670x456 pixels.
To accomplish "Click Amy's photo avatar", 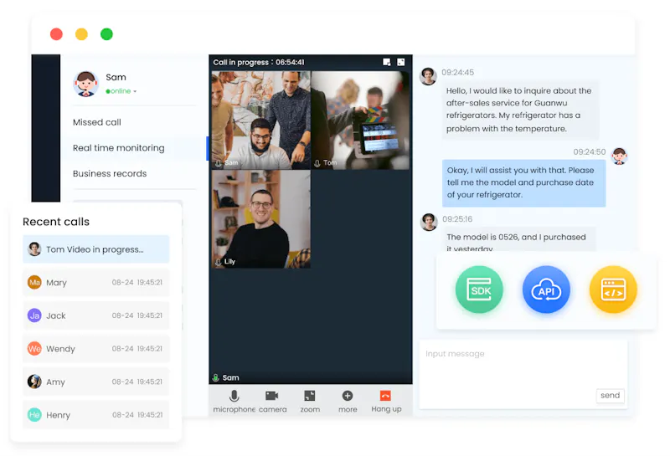I will pos(34,382).
